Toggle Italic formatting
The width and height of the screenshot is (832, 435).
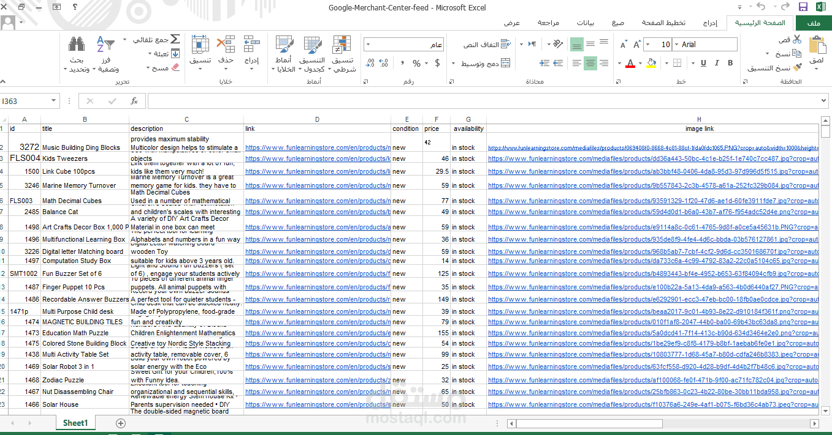pos(717,63)
